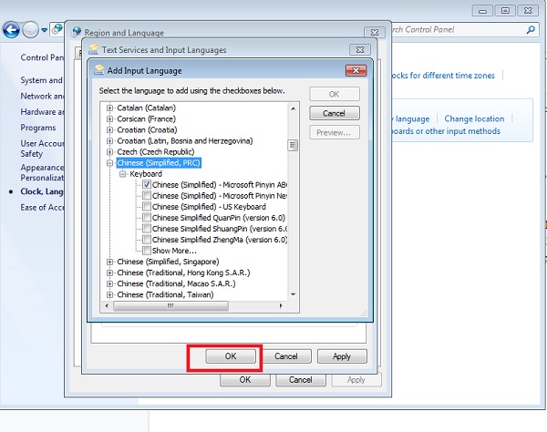This screenshot has width=547, height=432.
Task: Open Programs category in sidebar
Action: tap(38, 128)
